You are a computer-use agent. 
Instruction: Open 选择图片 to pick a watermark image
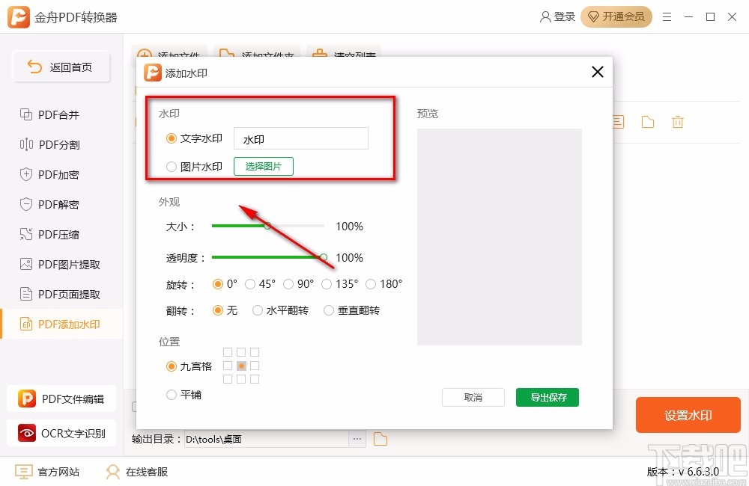(264, 167)
